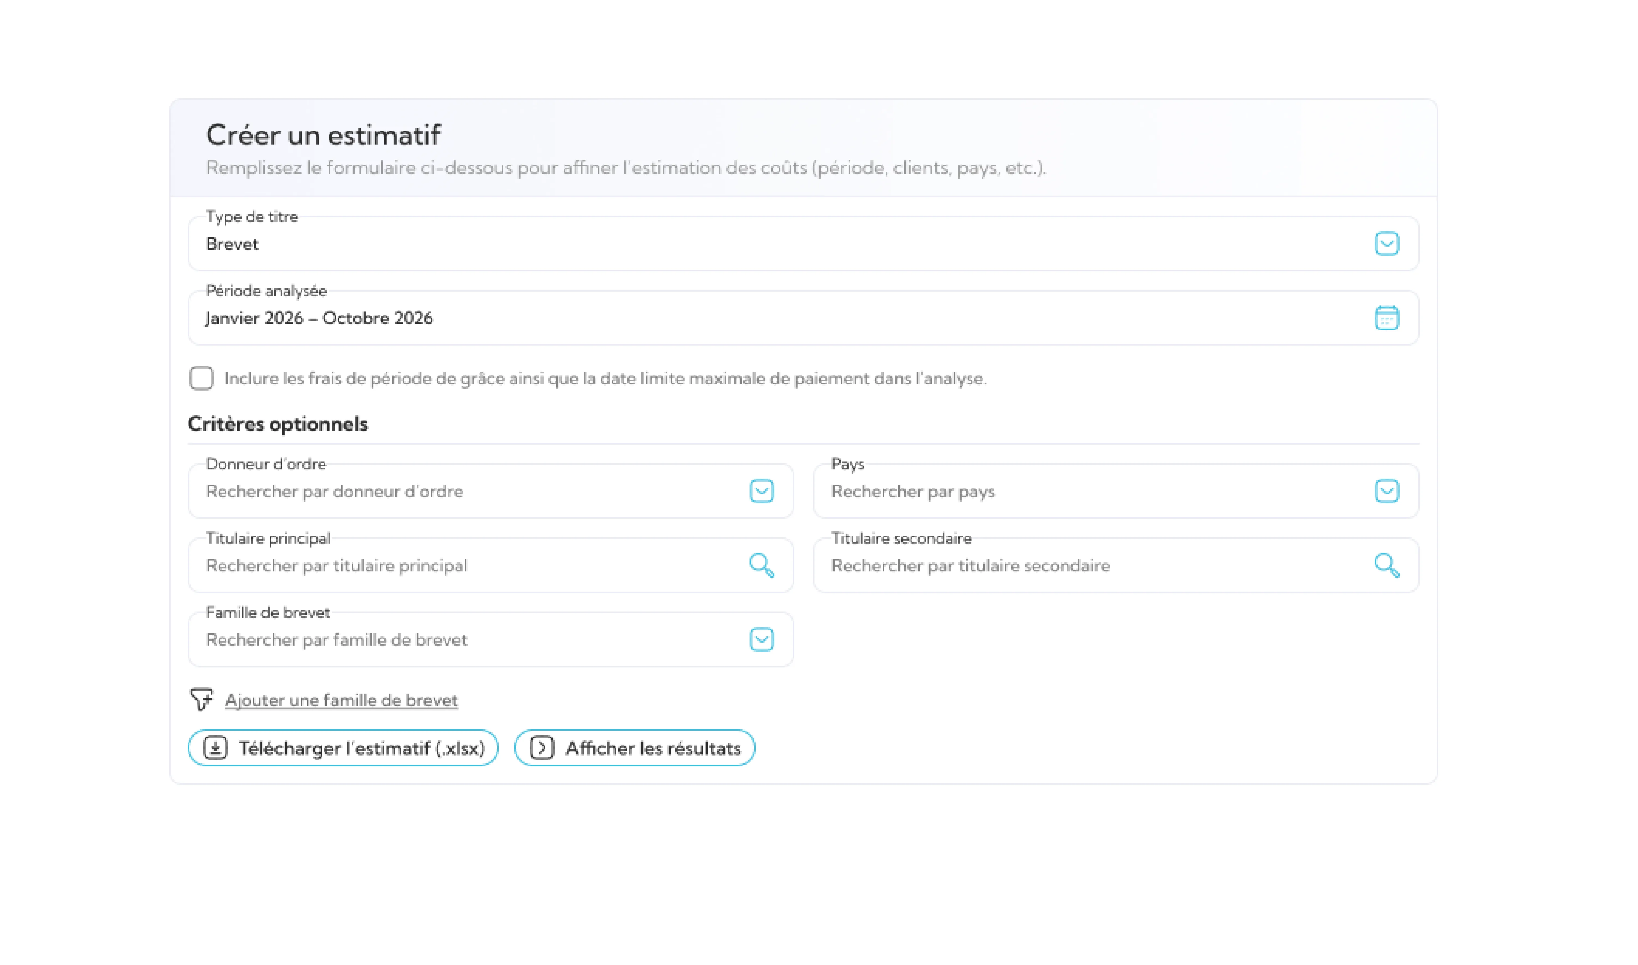This screenshot has height=965, width=1638.
Task: Click Télécharger l'estimatif (.xlsx) button
Action: click(x=361, y=748)
